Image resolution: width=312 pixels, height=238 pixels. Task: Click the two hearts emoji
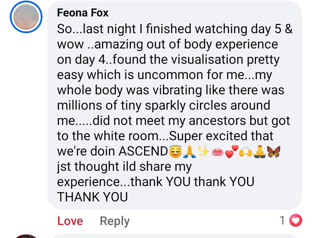(231, 151)
